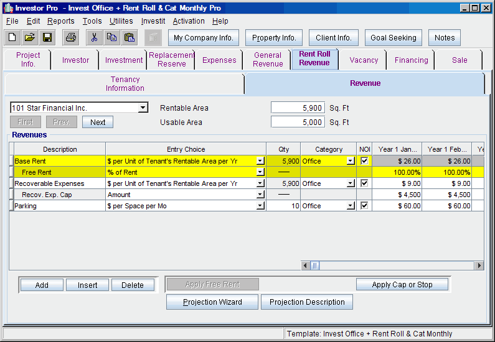Expand Entry Choice dropdown for Recoverable Expenses

tap(260, 183)
